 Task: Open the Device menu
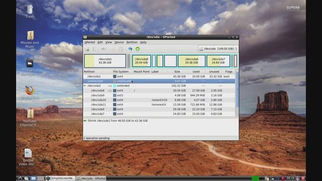pyautogui.click(x=119, y=42)
